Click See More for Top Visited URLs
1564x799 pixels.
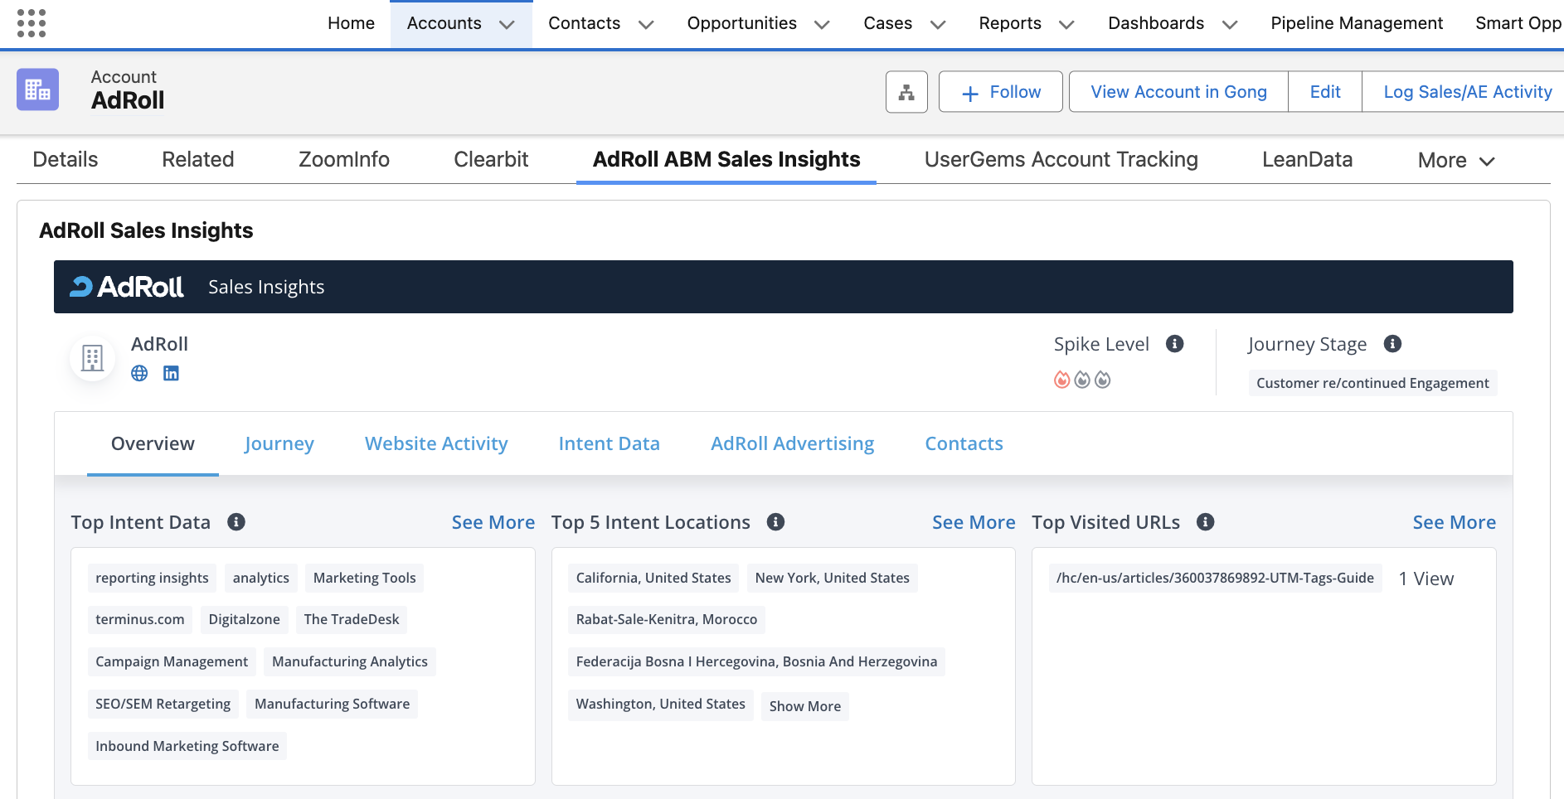click(1454, 522)
